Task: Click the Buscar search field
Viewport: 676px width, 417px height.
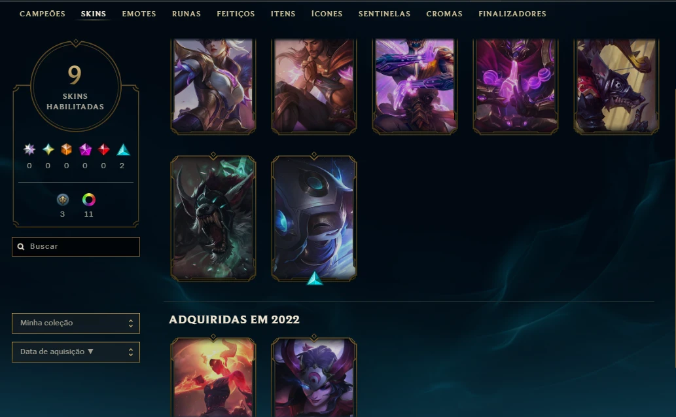Action: coord(76,247)
